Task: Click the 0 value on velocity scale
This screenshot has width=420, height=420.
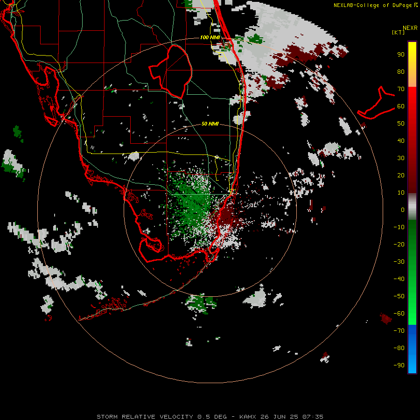Action: [x=403, y=210]
